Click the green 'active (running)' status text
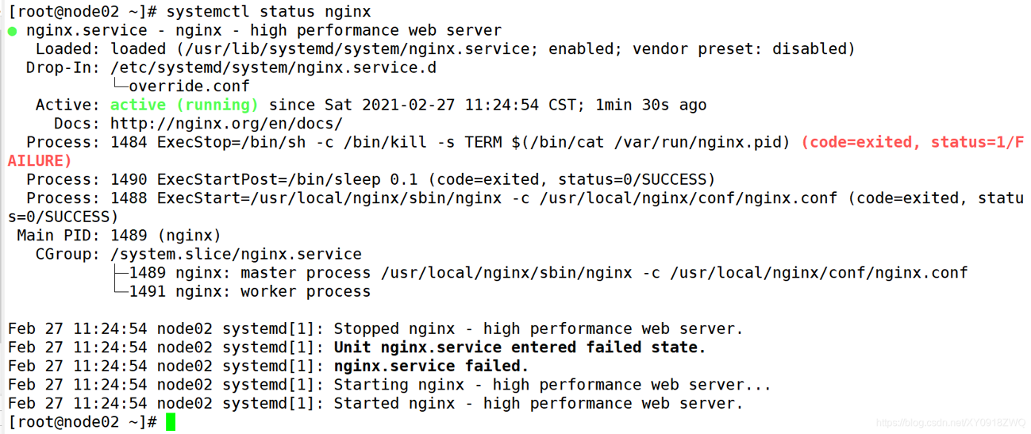This screenshot has height=434, width=1031. pyautogui.click(x=184, y=105)
